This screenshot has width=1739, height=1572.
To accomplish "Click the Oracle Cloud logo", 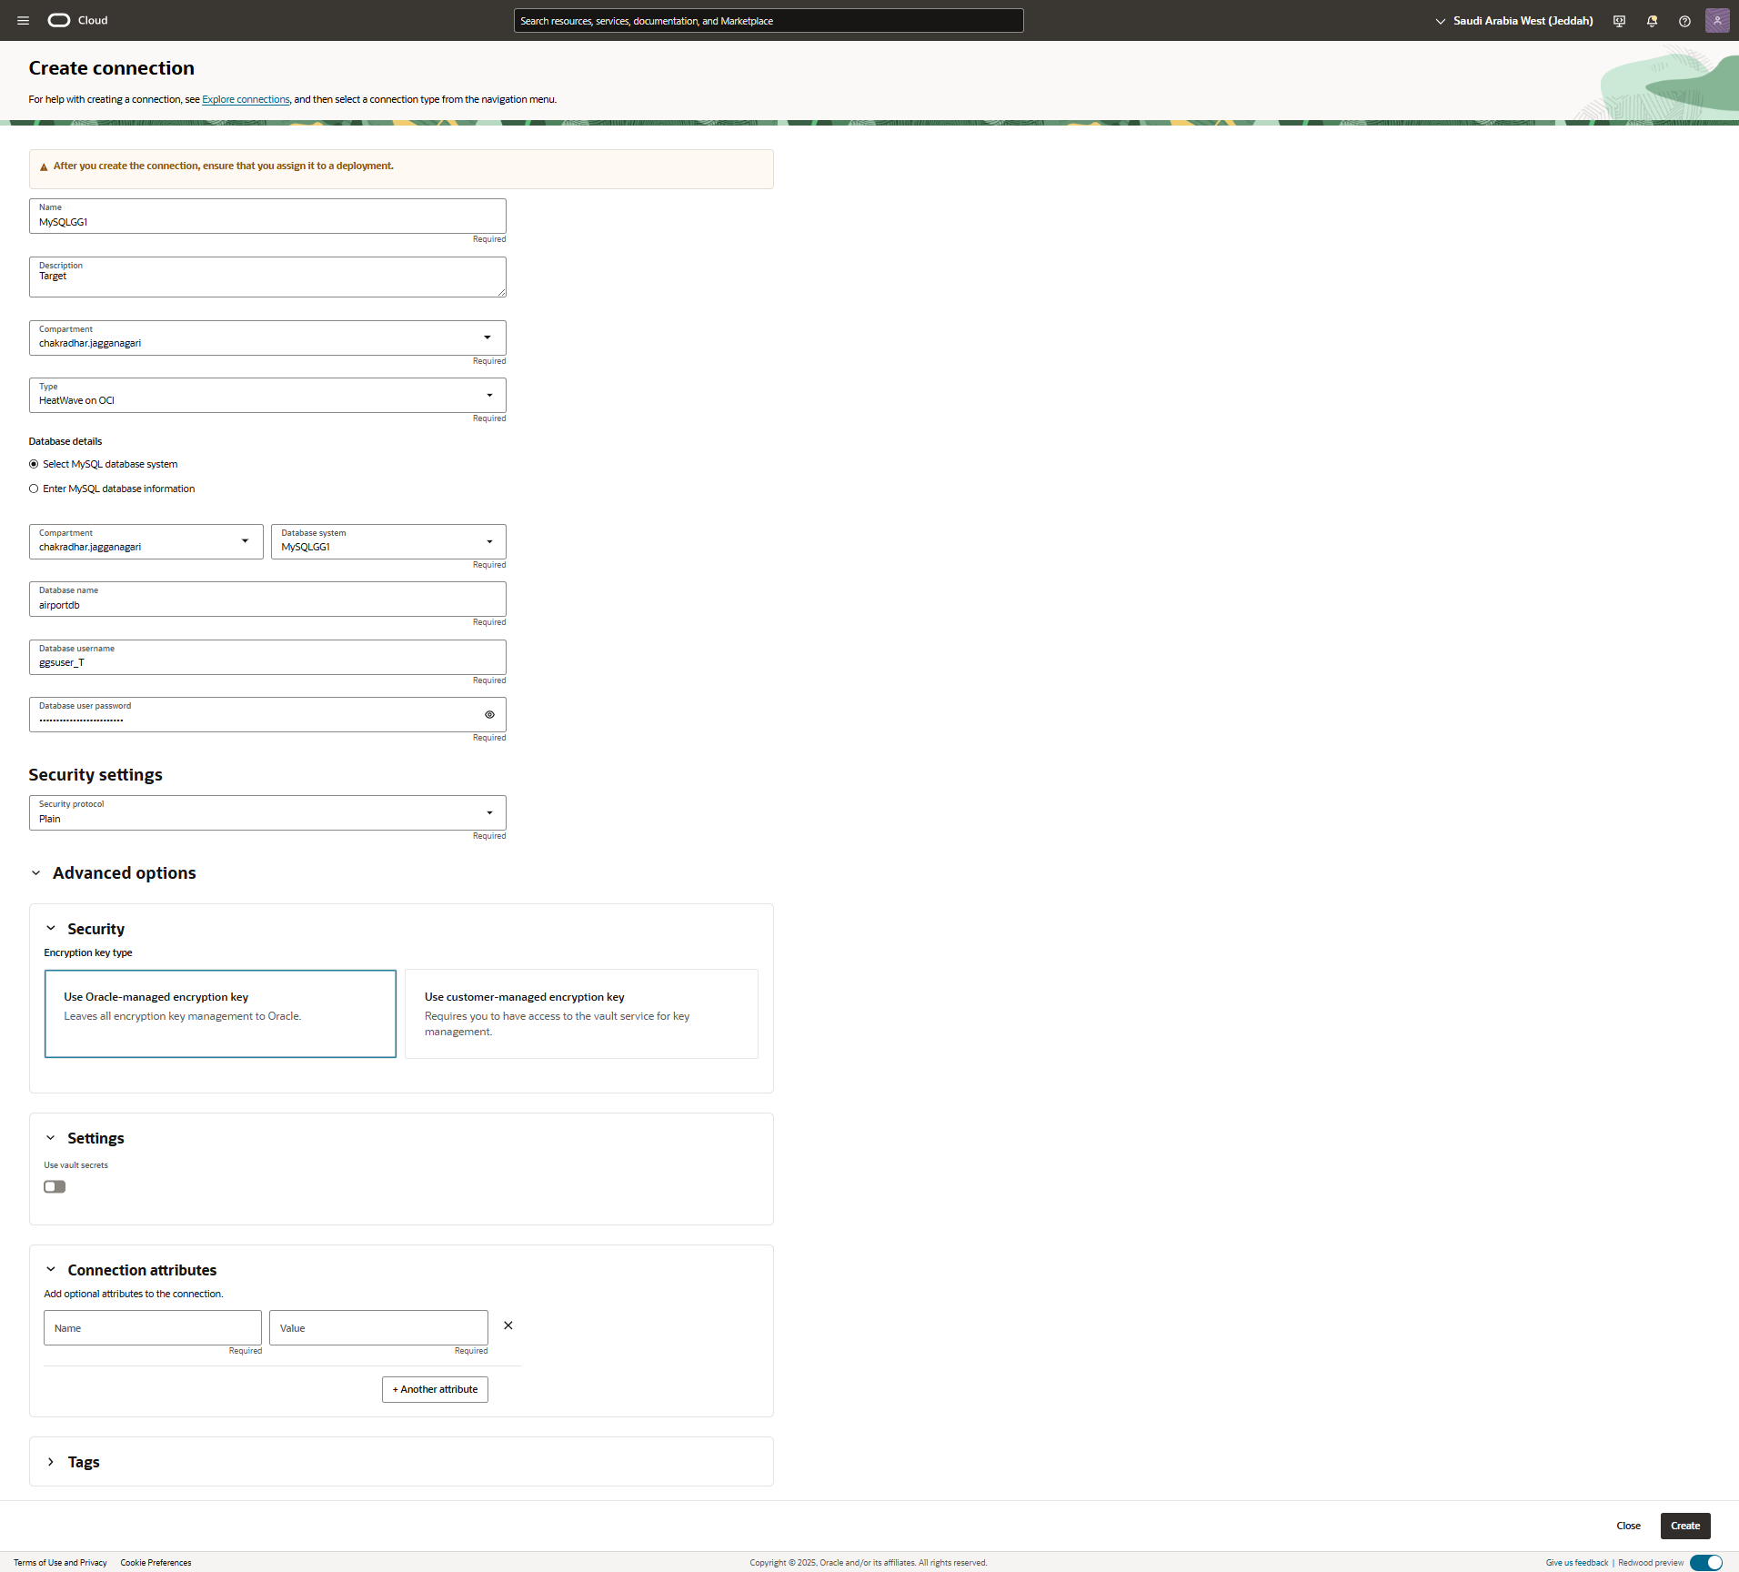I will tap(77, 20).
